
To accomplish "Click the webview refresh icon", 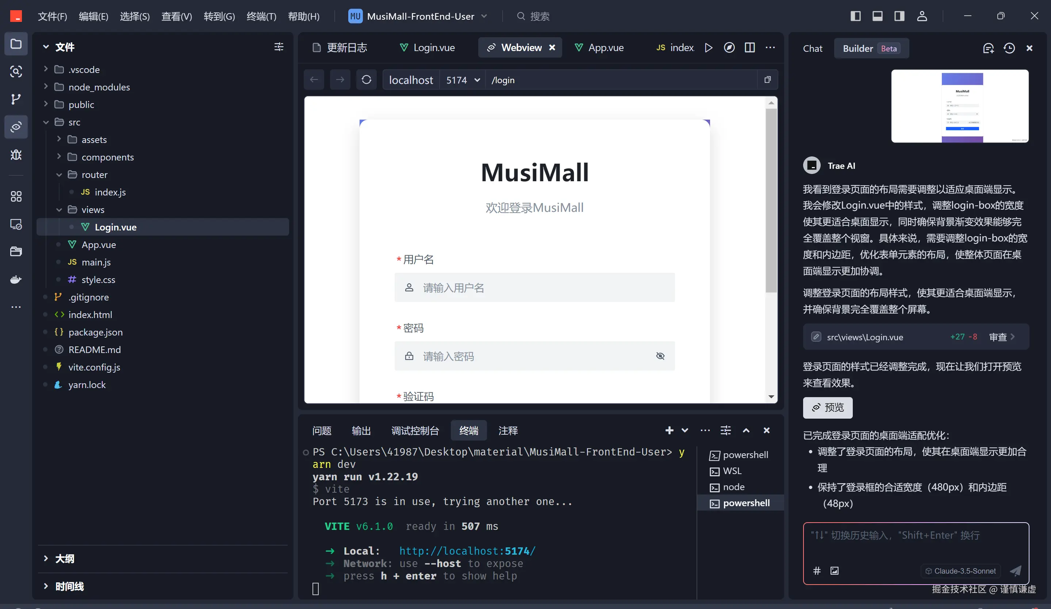I will click(x=366, y=79).
